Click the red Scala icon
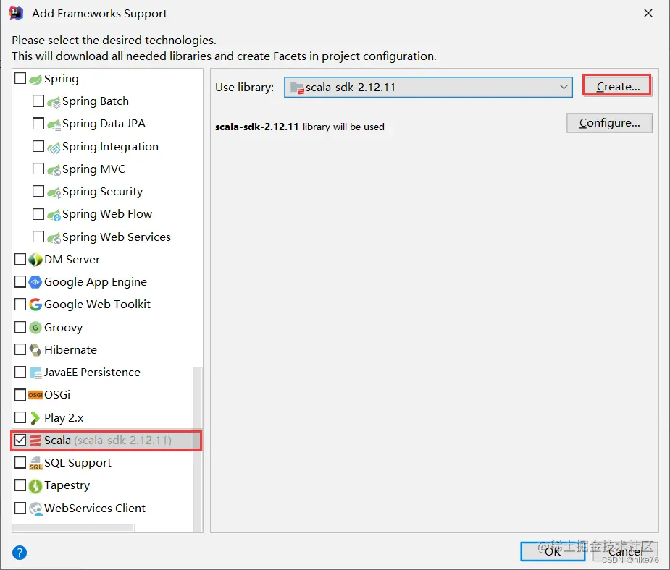Image resolution: width=670 pixels, height=570 pixels. click(x=35, y=441)
